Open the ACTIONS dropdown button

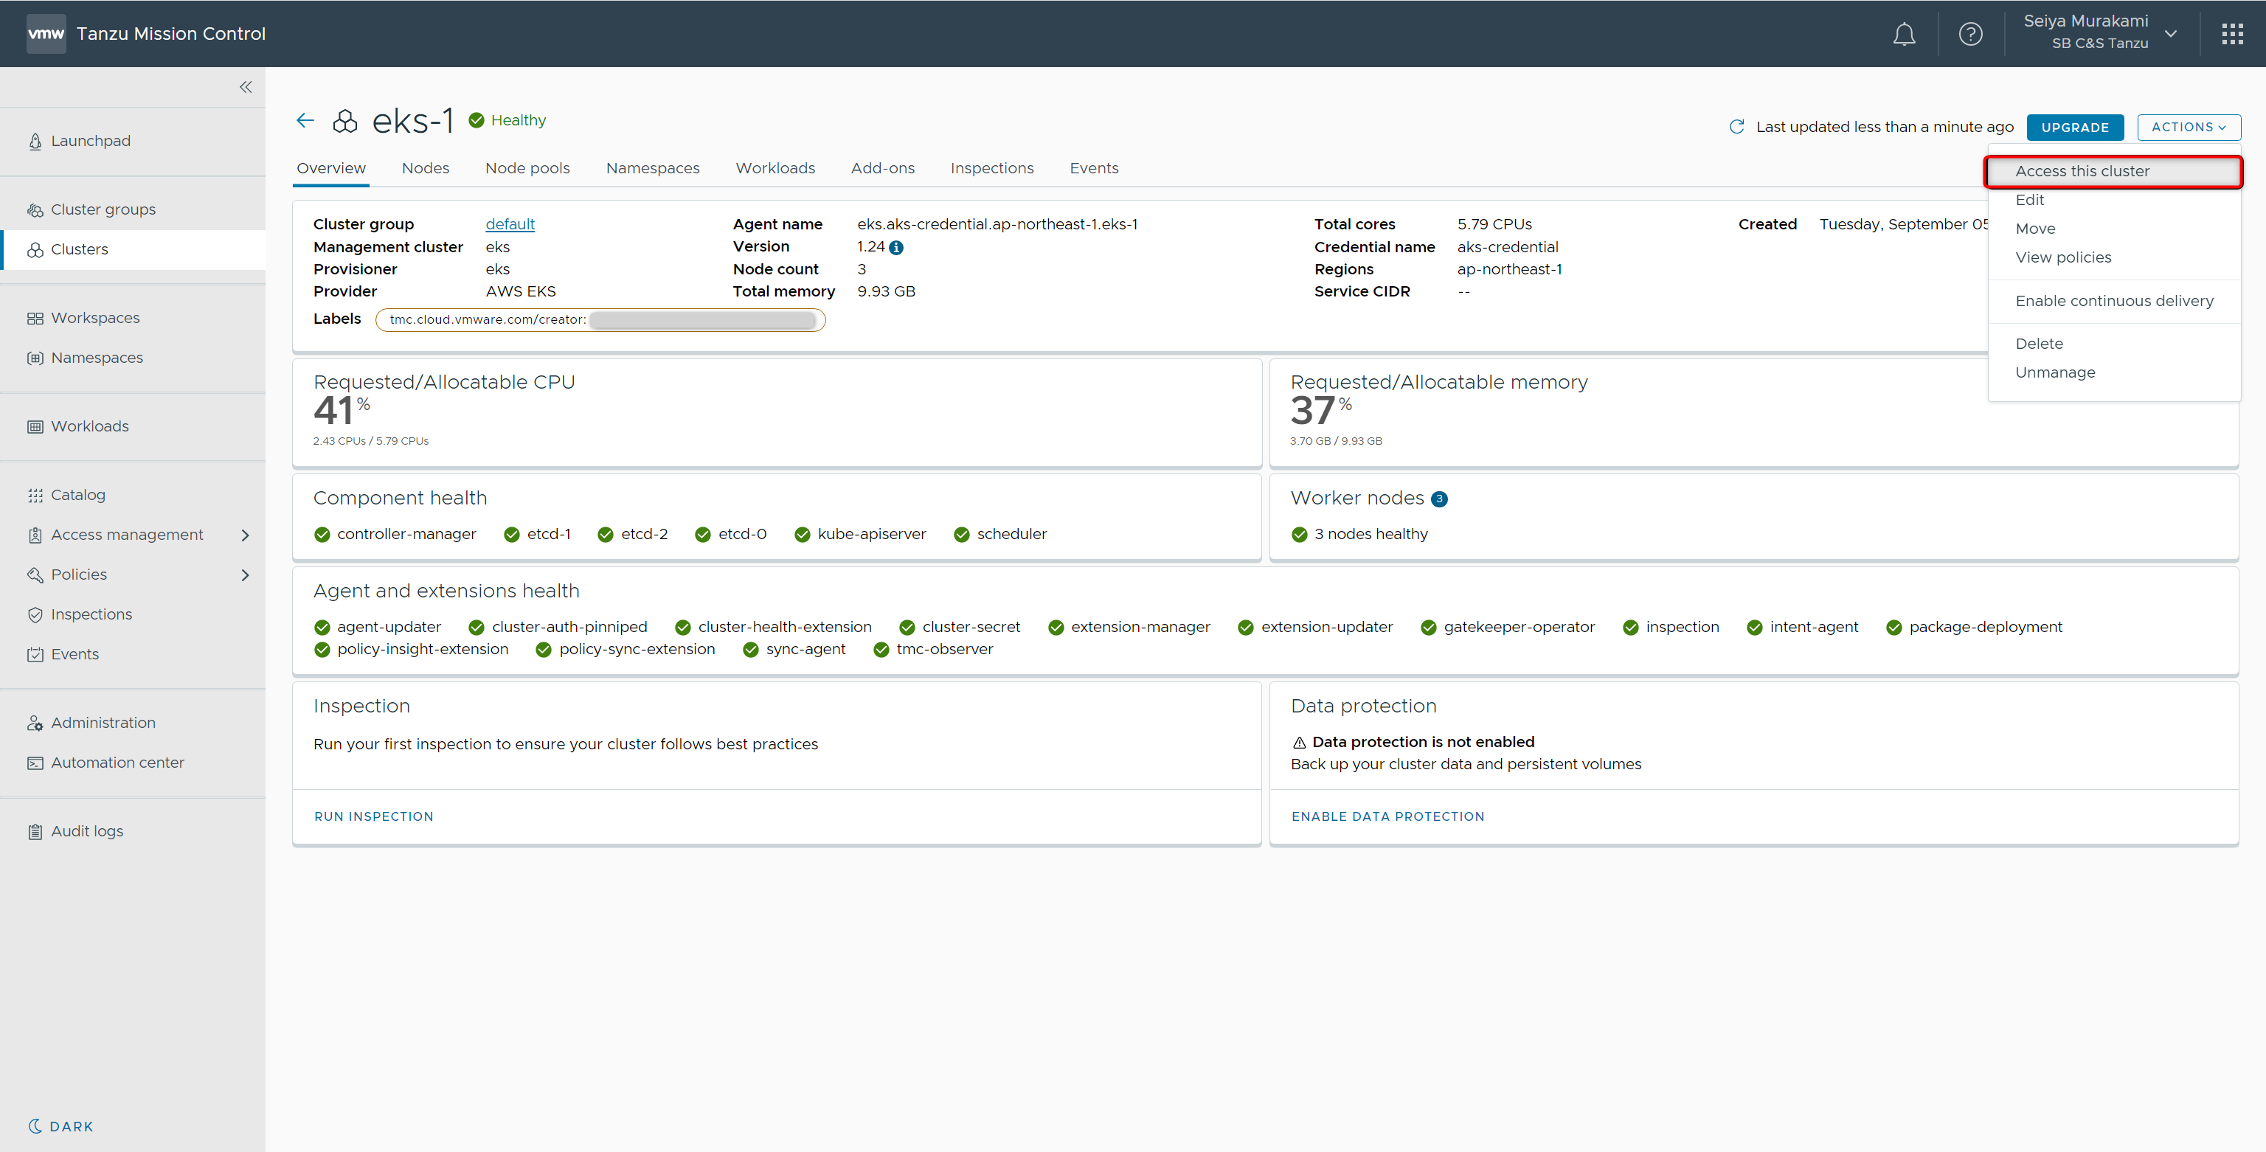(x=2188, y=128)
